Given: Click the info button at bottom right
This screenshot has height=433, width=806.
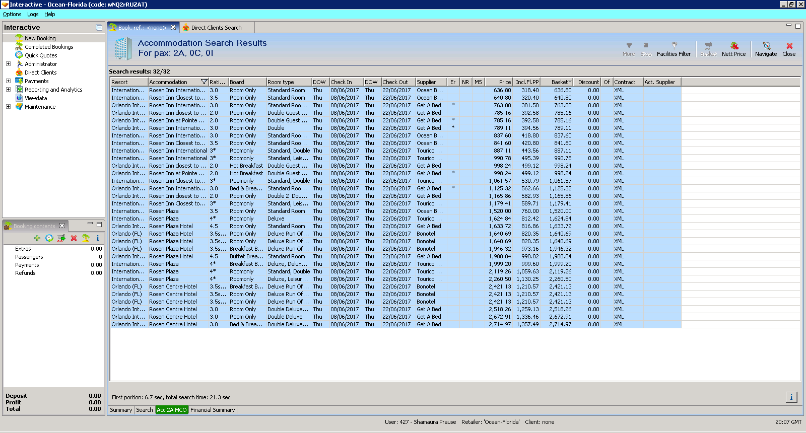Looking at the screenshot, I should [x=791, y=397].
